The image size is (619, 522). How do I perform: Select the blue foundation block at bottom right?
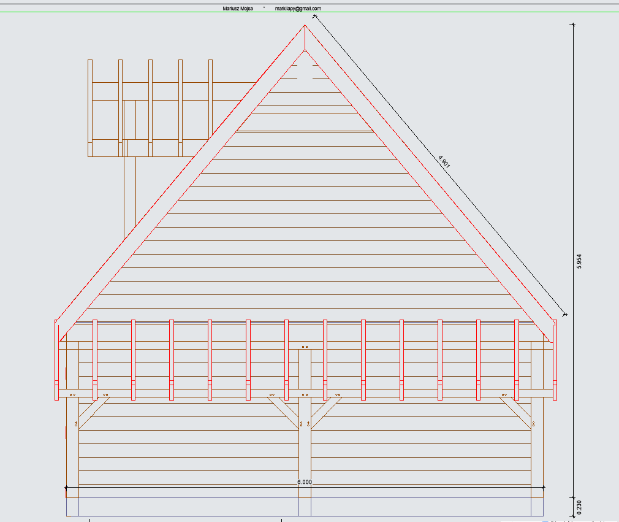537,507
